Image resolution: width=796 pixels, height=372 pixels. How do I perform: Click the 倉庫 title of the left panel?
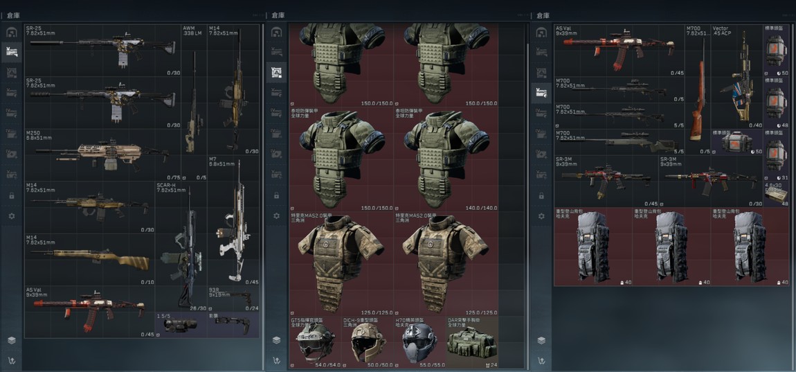pos(14,16)
